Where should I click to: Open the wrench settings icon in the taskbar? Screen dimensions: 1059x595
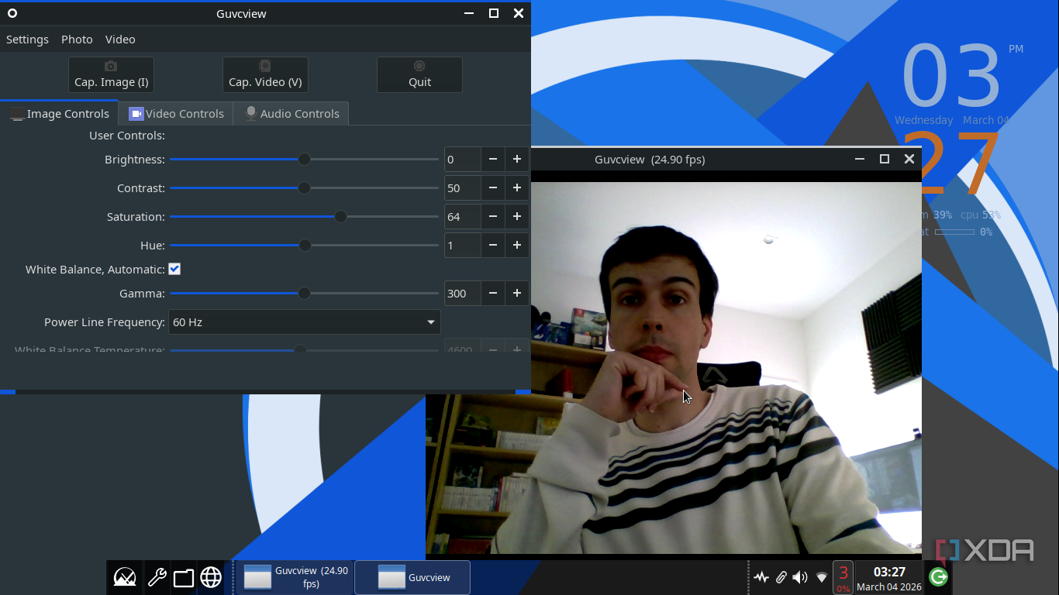(x=157, y=577)
